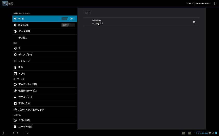Tap スキャン to scan networks
Image resolution: width=219 pixels, height=136 pixels.
tap(190, 3)
